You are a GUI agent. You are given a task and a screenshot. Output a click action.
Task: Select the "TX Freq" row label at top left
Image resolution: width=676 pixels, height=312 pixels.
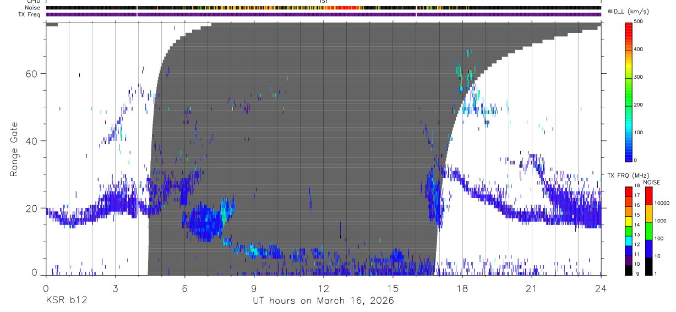(30, 14)
